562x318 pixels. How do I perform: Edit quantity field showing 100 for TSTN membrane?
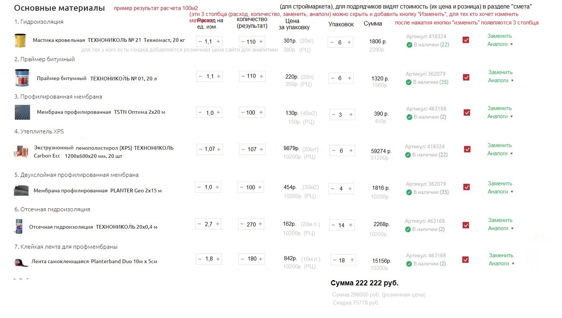pyautogui.click(x=251, y=112)
